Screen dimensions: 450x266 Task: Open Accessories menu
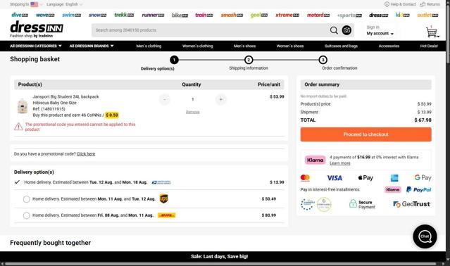(x=389, y=46)
